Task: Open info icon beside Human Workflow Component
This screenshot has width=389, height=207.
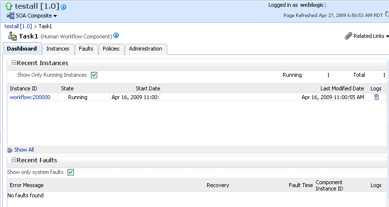Action: click(x=116, y=35)
